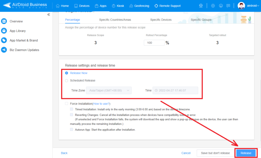
Task: Click the blue Release button
Action: pyautogui.click(x=246, y=153)
